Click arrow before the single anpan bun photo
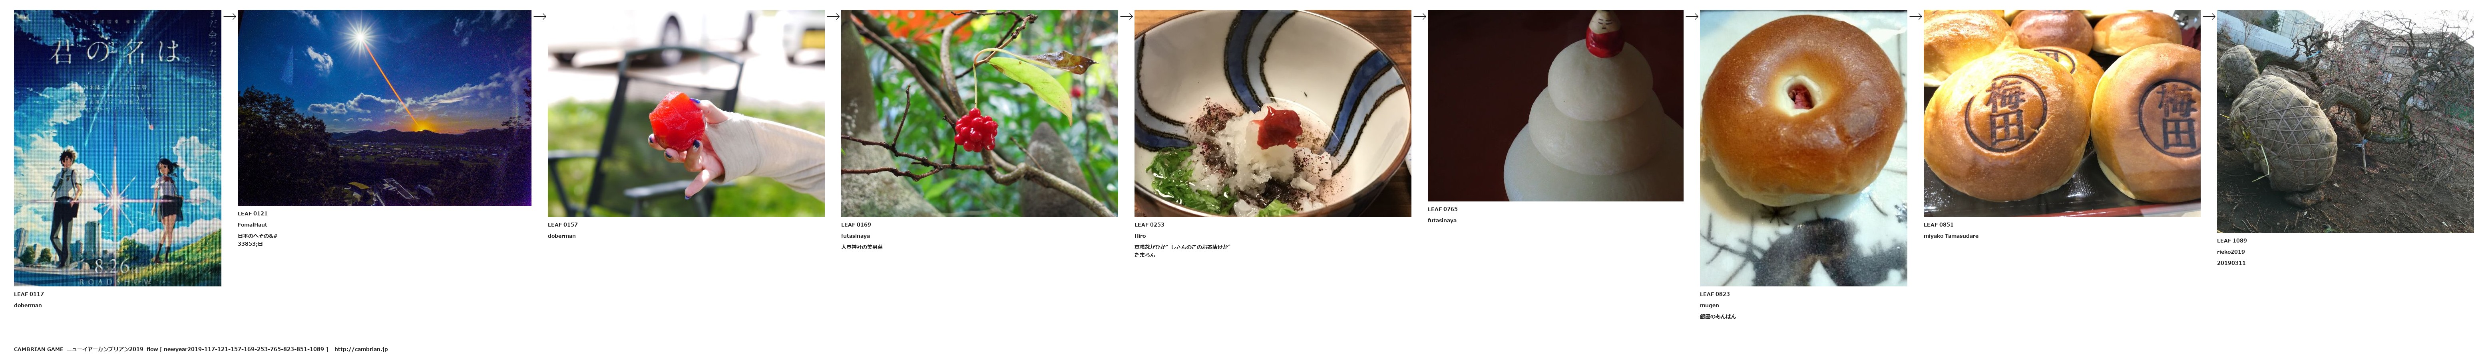 click(x=1691, y=16)
